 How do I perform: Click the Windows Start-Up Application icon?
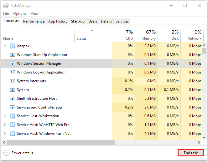13,55
